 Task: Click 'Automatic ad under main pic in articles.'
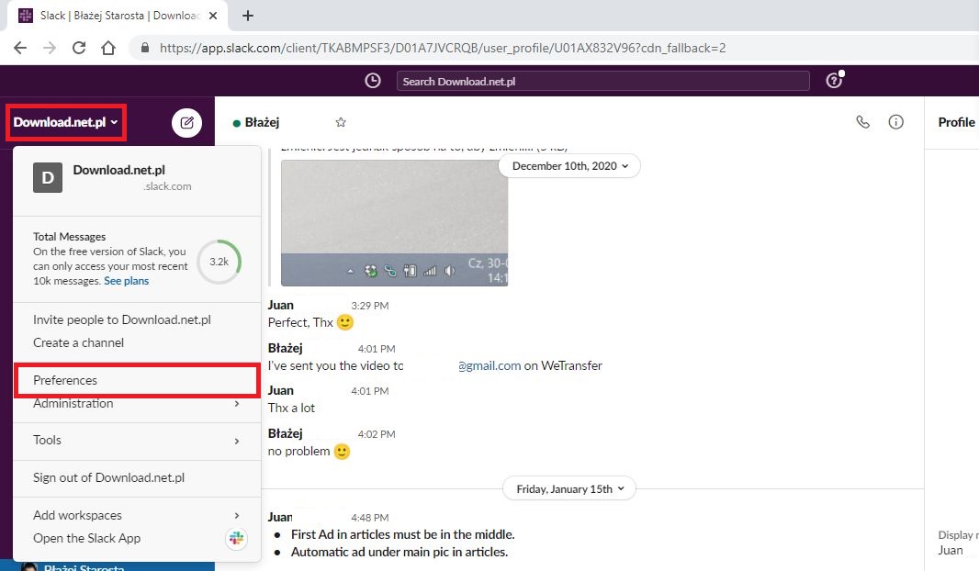pos(399,552)
